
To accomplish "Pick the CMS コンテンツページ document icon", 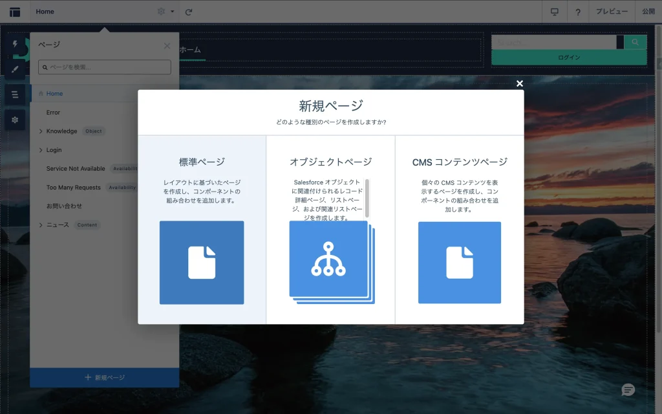I will (x=459, y=262).
